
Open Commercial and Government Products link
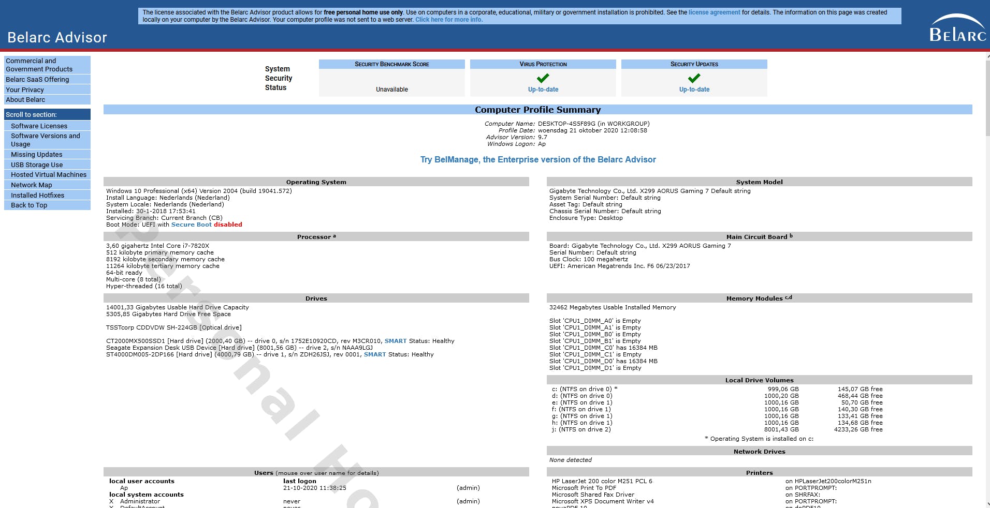tap(47, 65)
